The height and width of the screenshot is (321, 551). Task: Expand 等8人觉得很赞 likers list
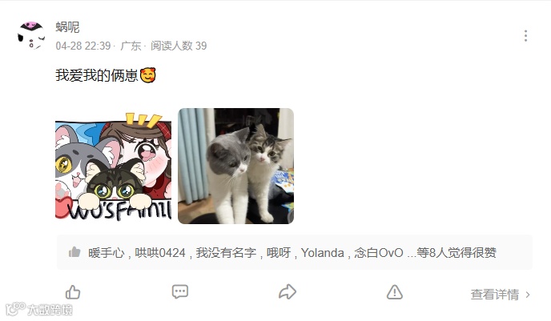[x=456, y=253]
